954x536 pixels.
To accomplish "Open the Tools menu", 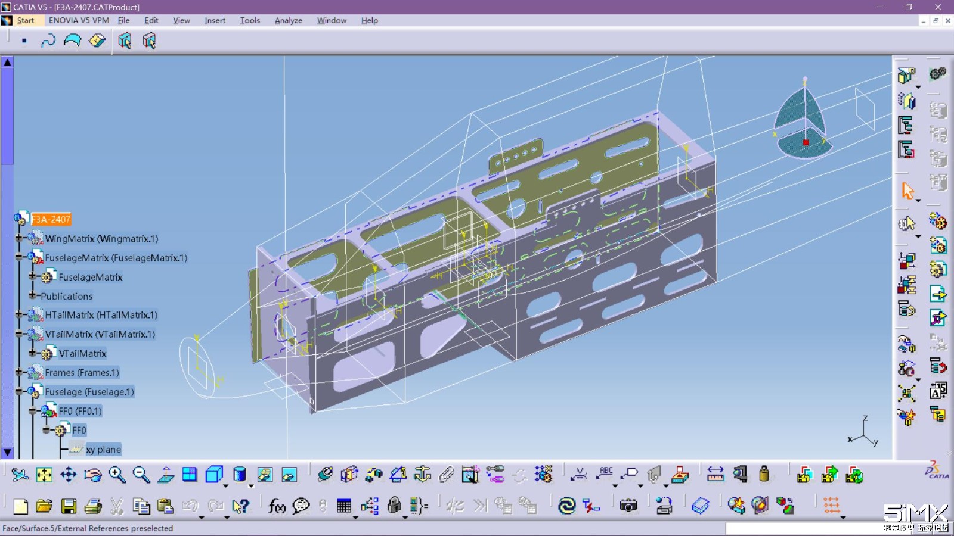I will [x=250, y=20].
